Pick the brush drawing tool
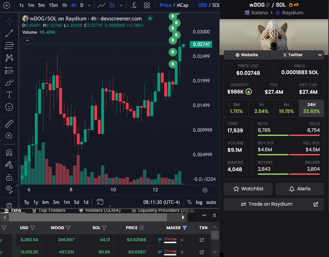329x257 pixels. (x=9, y=83)
